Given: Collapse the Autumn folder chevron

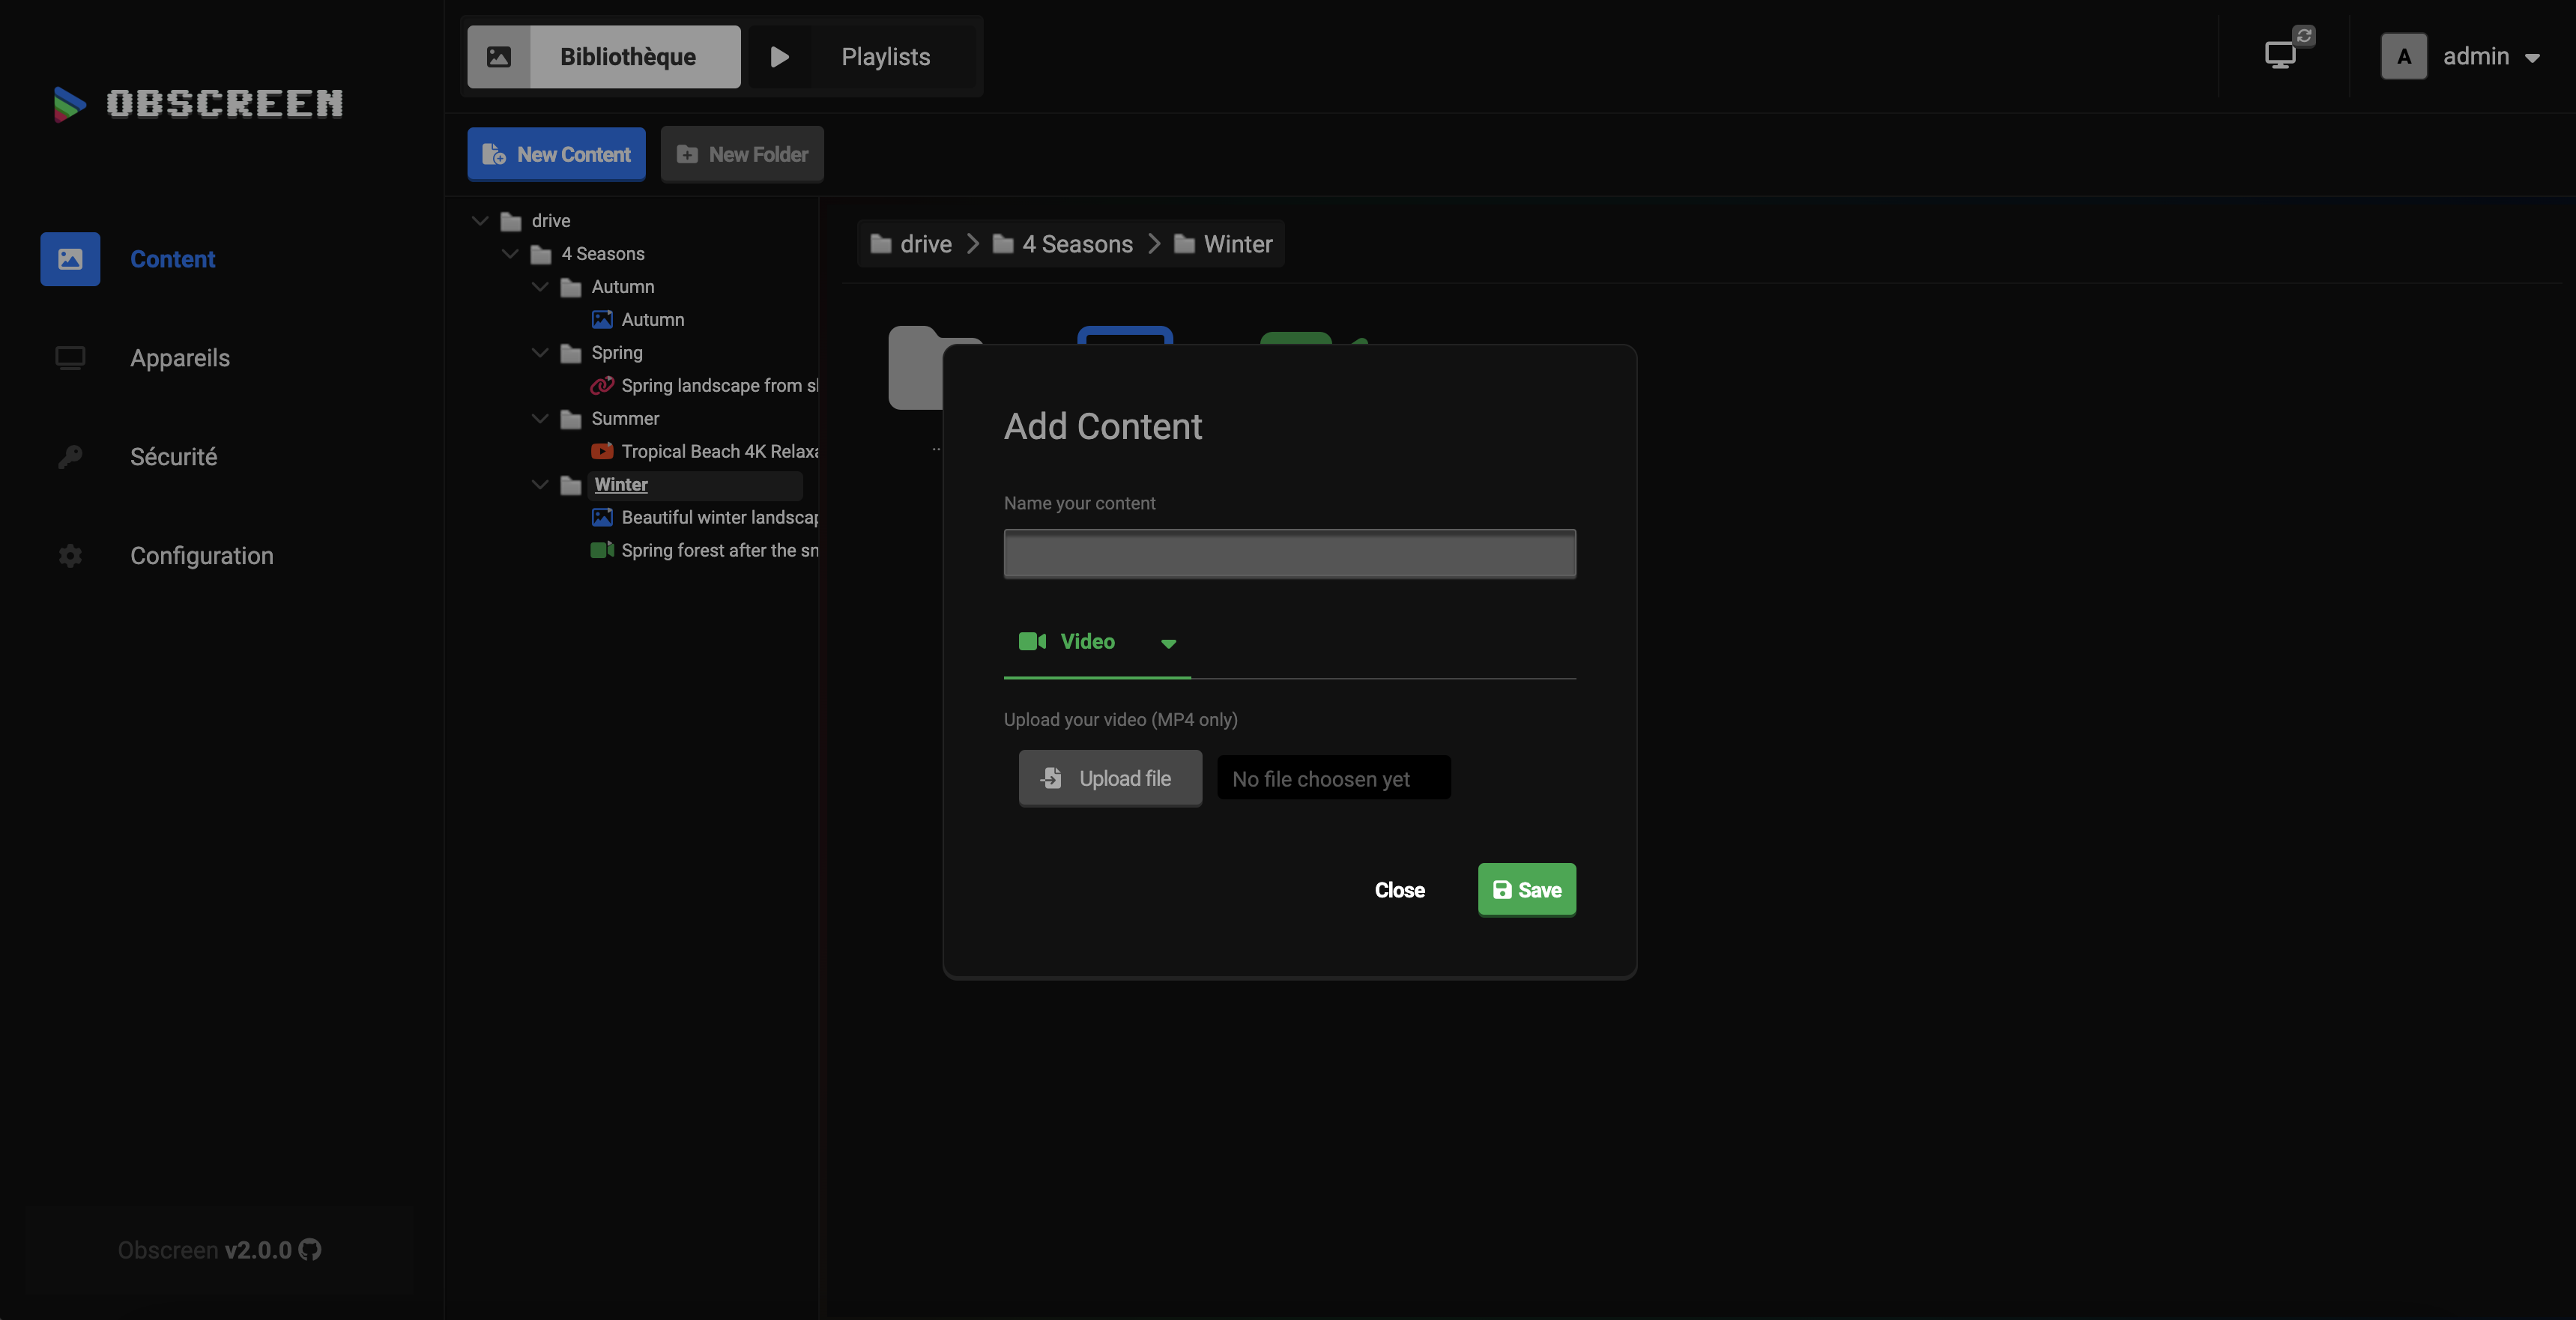Looking at the screenshot, I should coord(540,286).
